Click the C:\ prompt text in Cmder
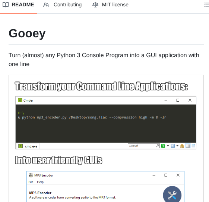The height and width of the screenshot is (202, 209). click(21, 113)
